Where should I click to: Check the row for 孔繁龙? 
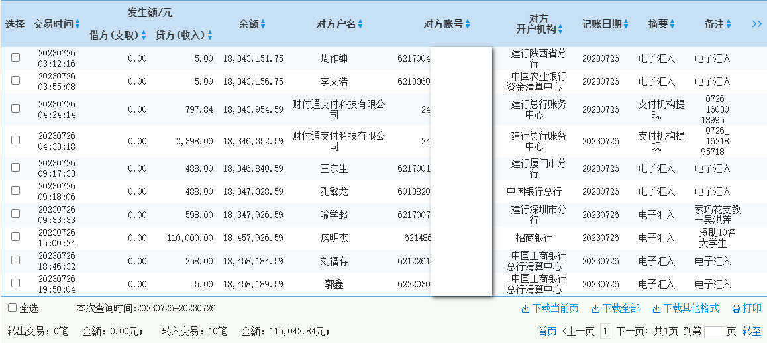point(16,190)
